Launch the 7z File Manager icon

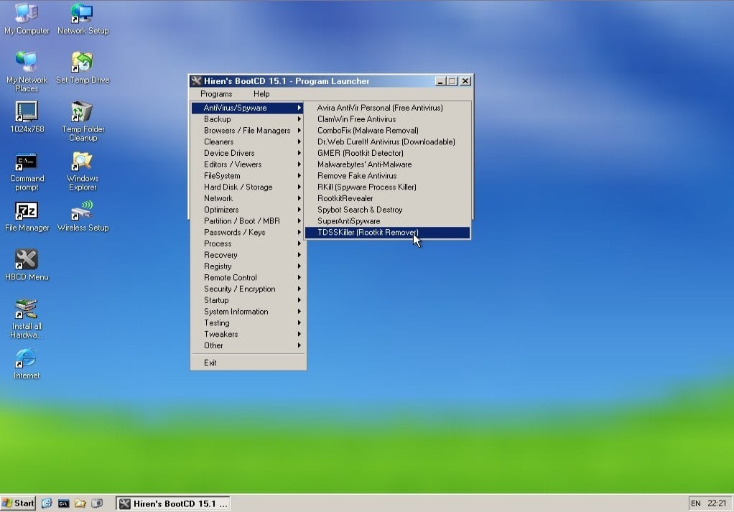(x=27, y=217)
